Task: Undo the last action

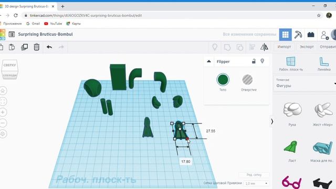Action: (49, 47)
